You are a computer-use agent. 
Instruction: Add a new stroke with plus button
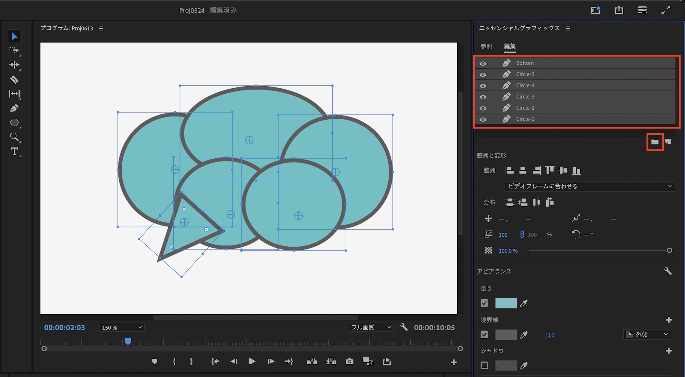[x=668, y=320]
